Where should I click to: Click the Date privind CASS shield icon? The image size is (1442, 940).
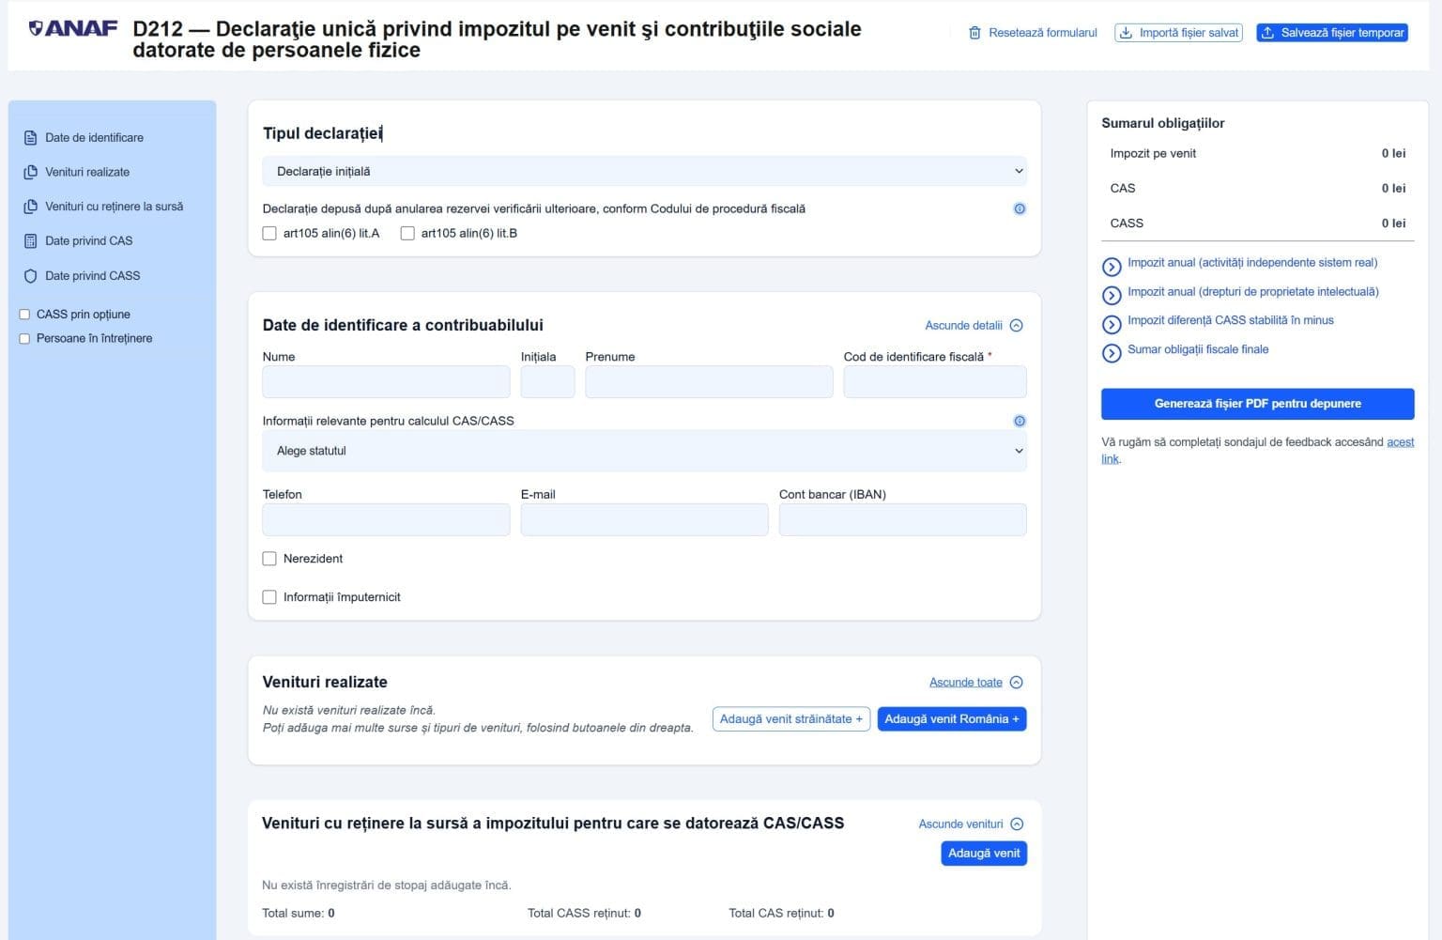pyautogui.click(x=31, y=276)
